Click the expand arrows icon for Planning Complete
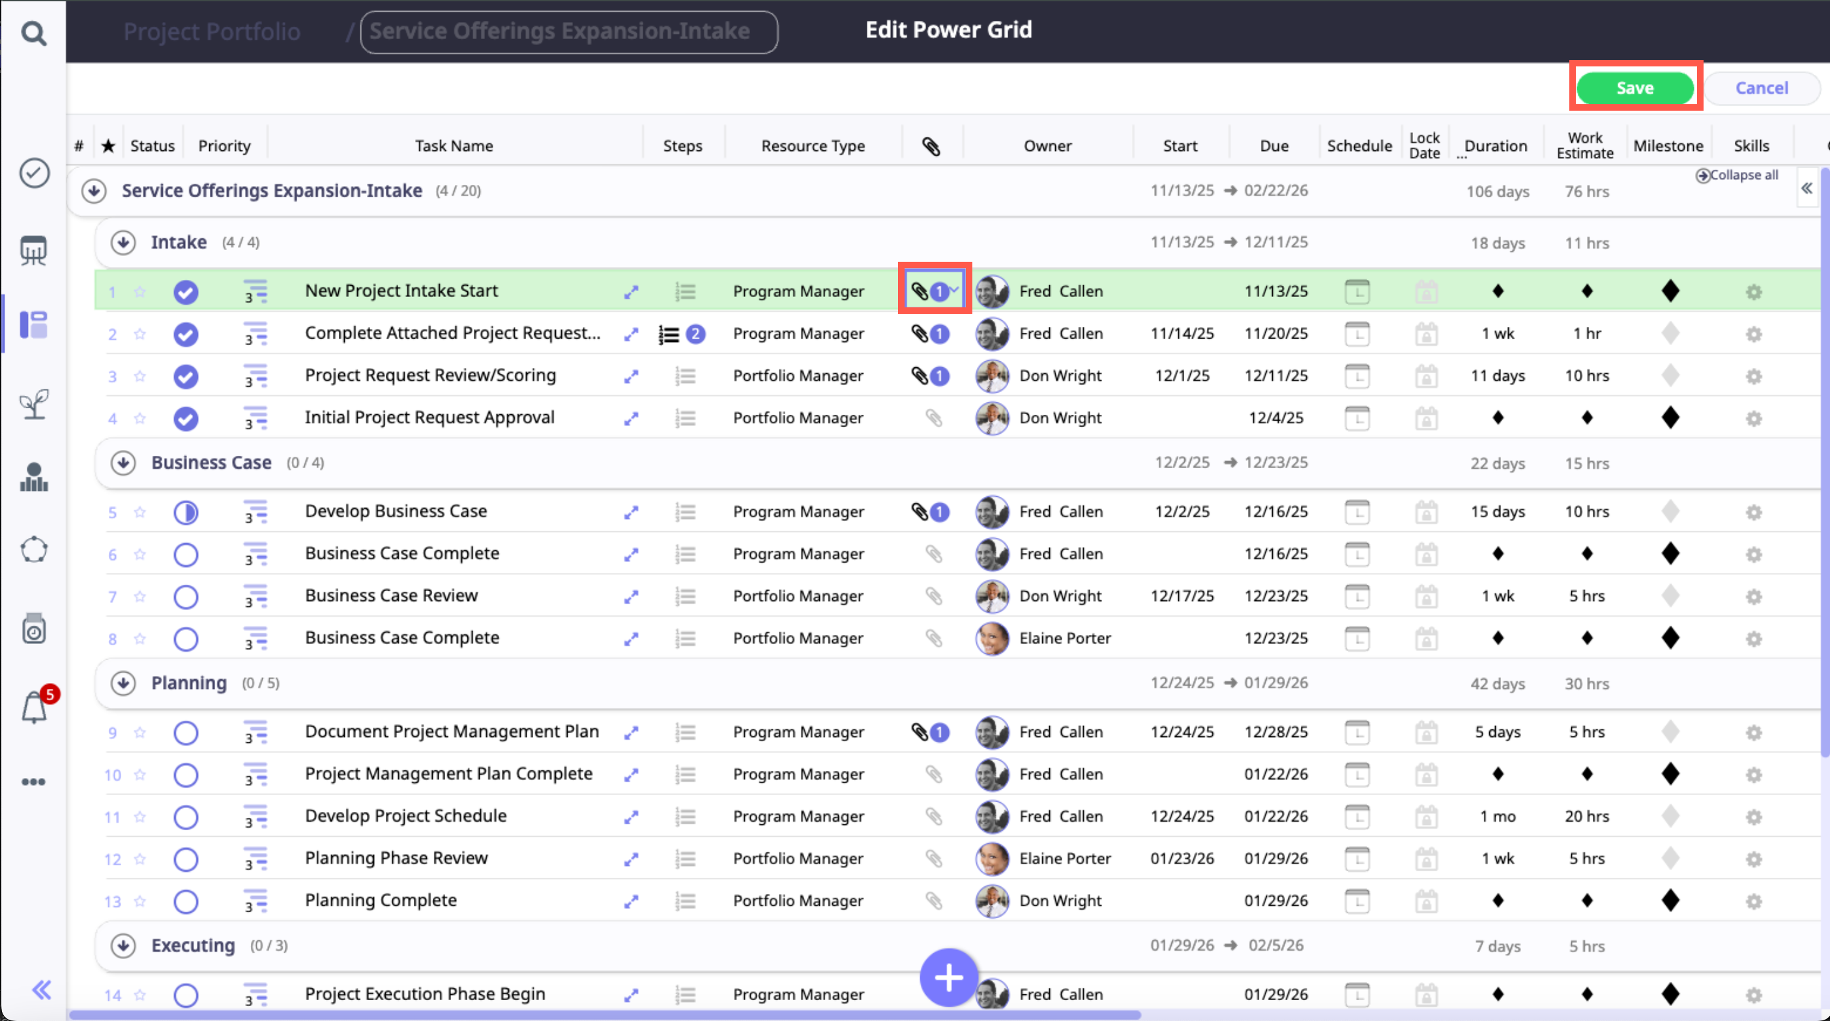The image size is (1830, 1021). [631, 902]
